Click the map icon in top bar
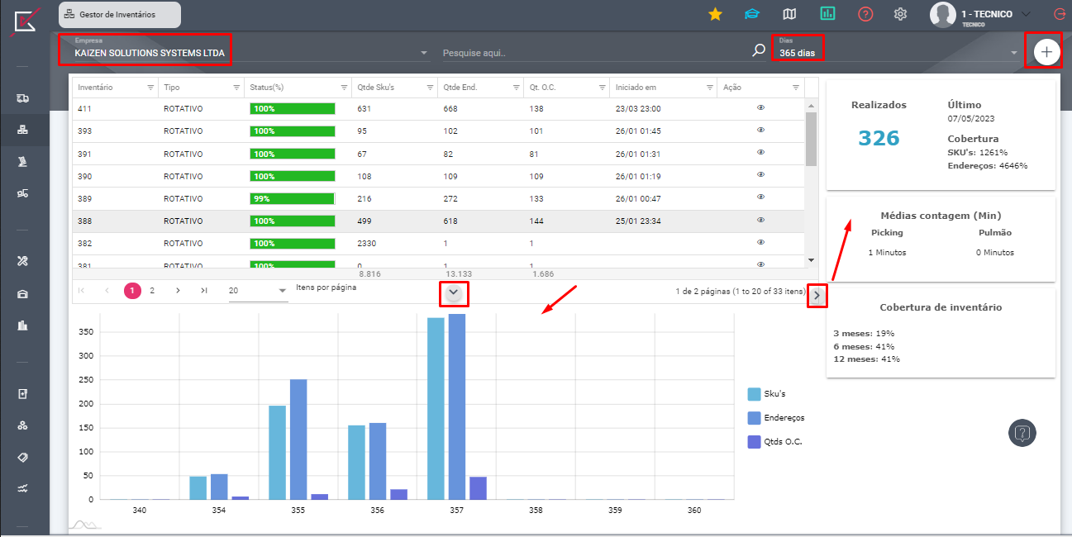The width and height of the screenshot is (1072, 537). pos(789,14)
